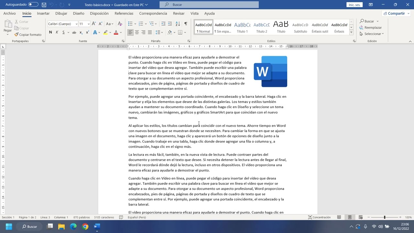Click the Decrease font size icon
Image resolution: width=414 pixels, height=233 pixels.
[100, 24]
